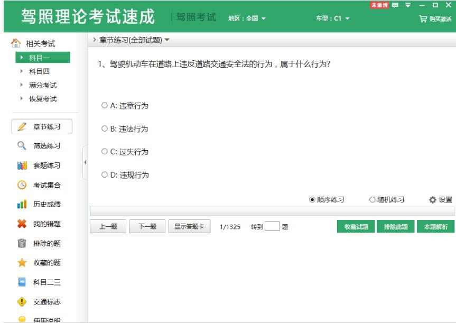Image resolution: width=456 pixels, height=323 pixels.
Task: Click the 转到 question number input field
Action: tap(272, 226)
